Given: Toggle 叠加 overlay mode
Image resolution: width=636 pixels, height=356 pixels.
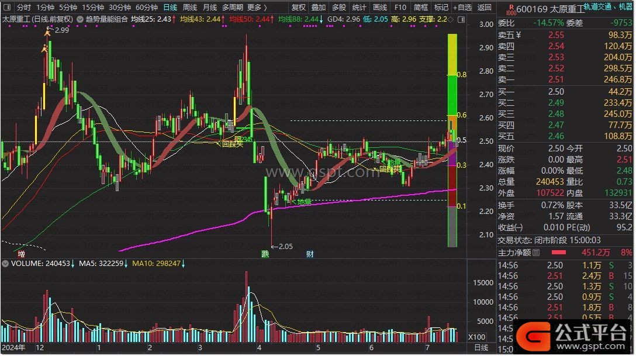Looking at the screenshot, I should 318,8.
